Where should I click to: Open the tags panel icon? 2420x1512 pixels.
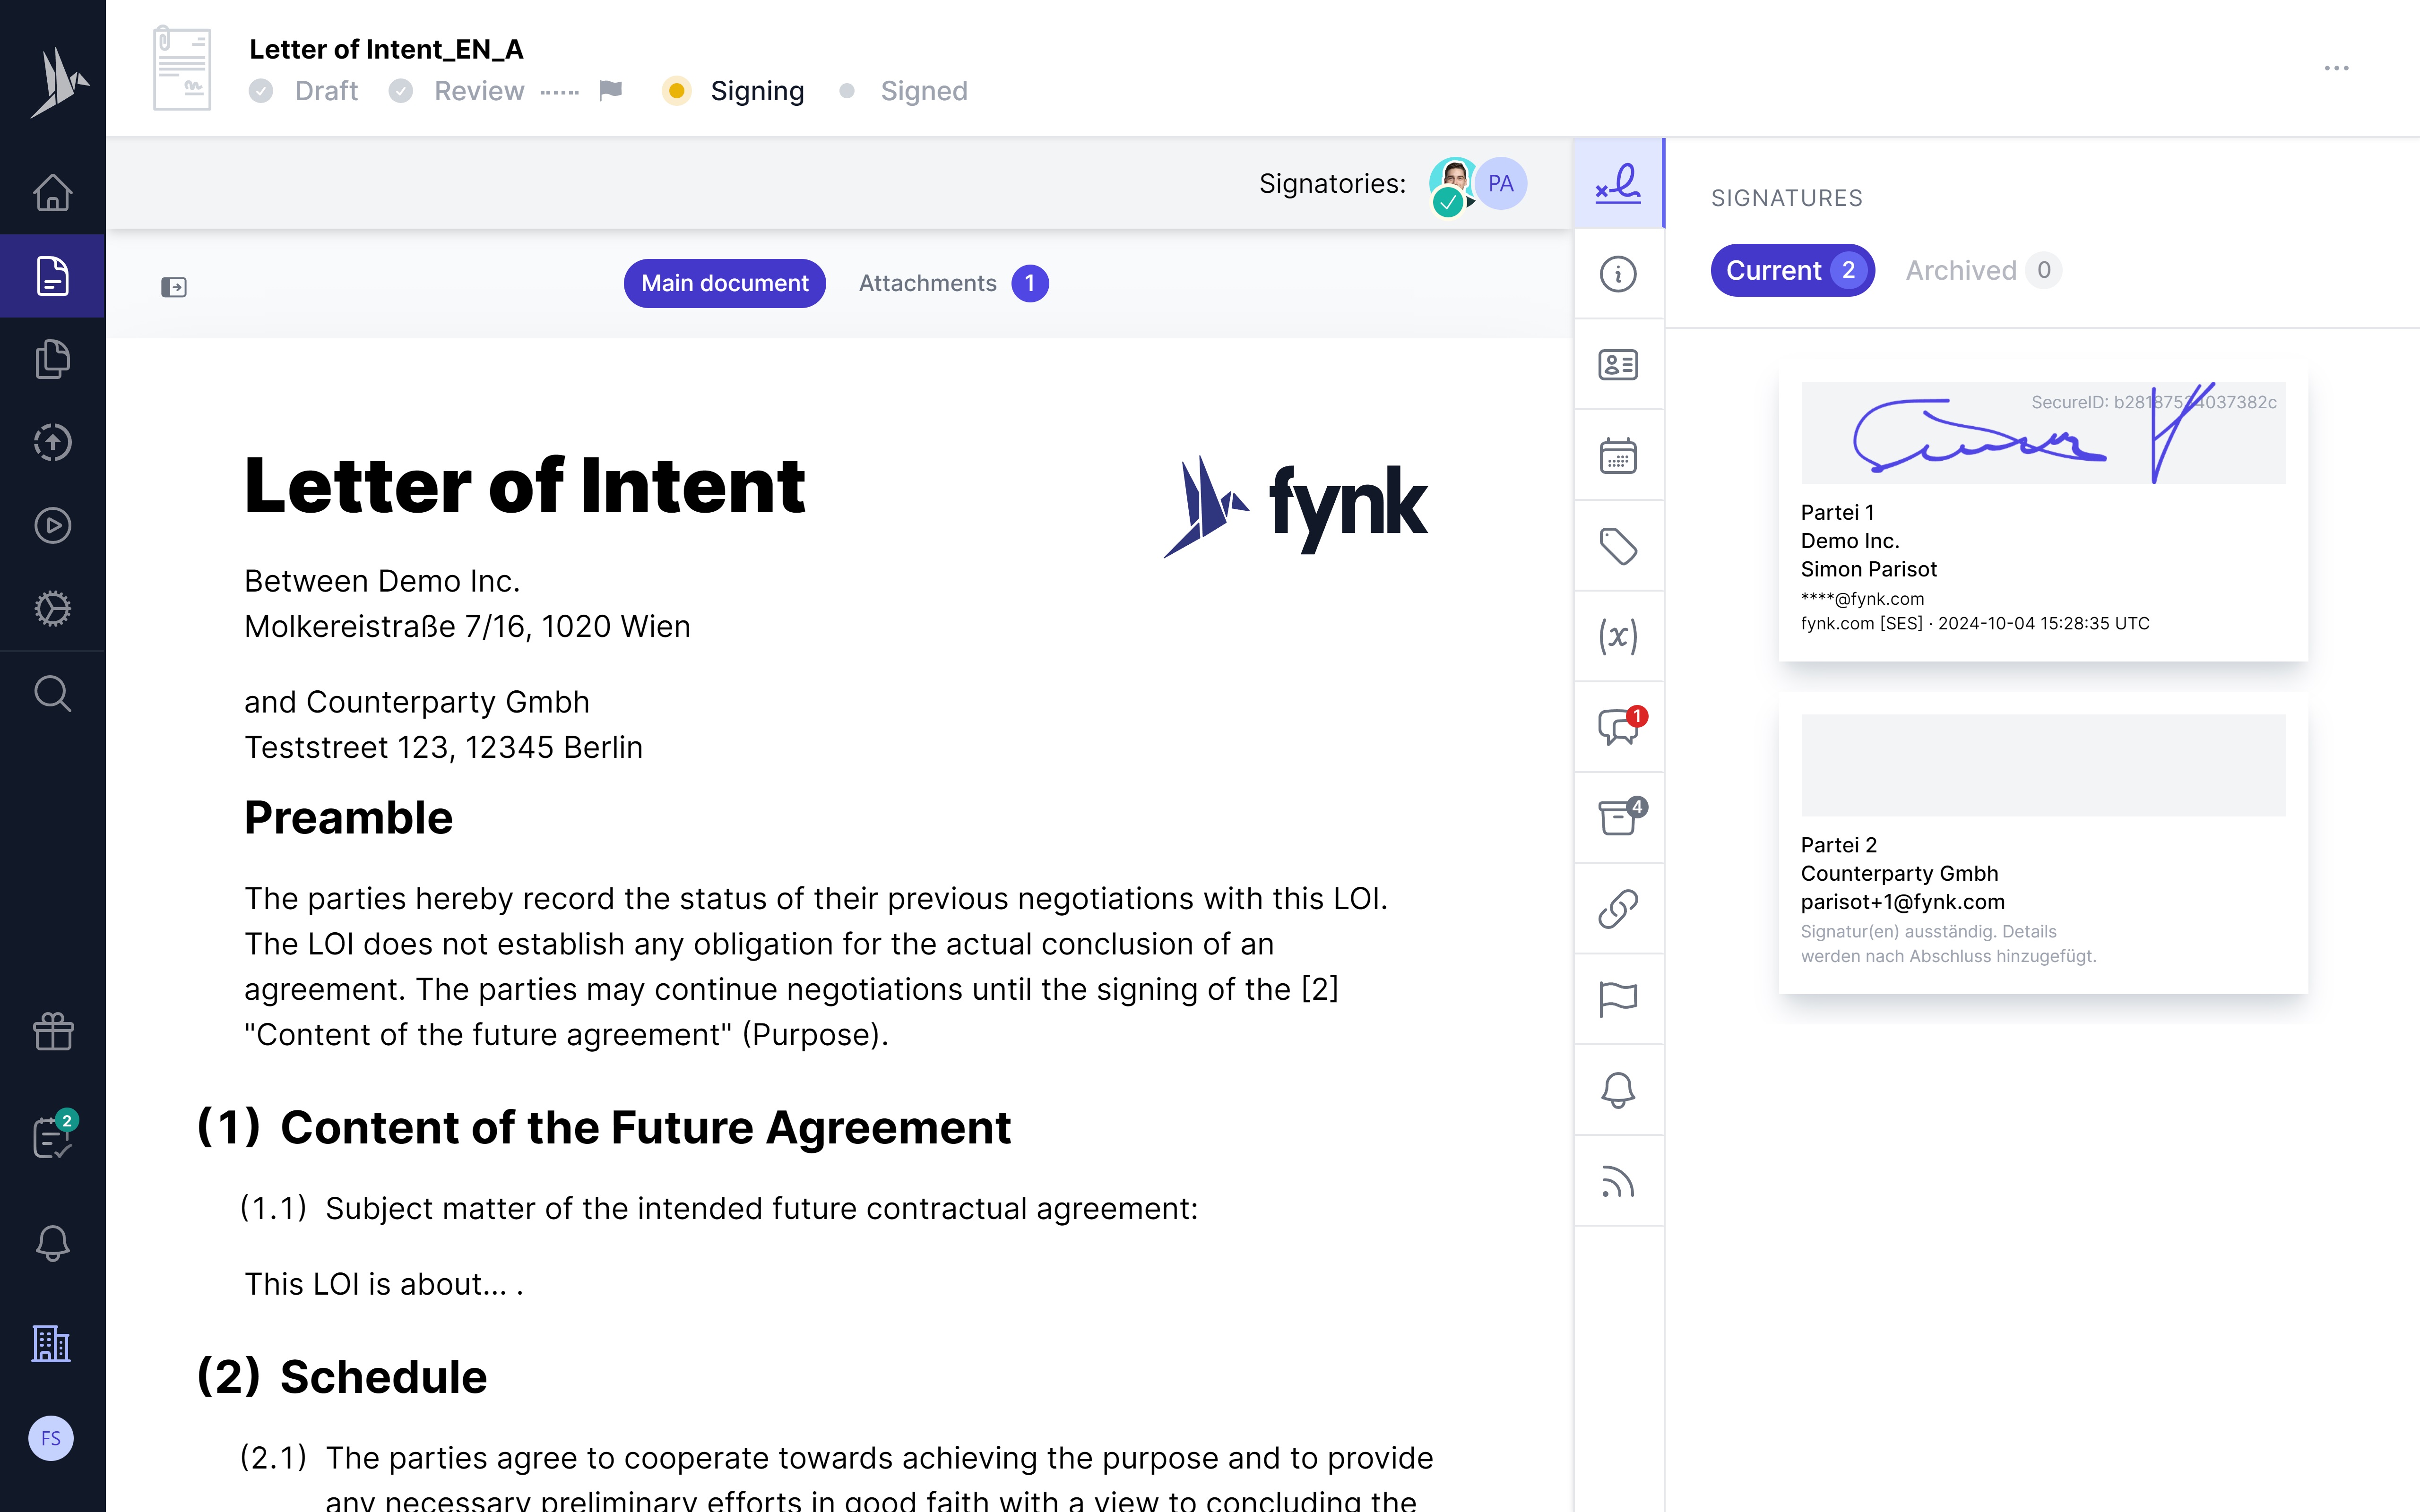click(1617, 546)
